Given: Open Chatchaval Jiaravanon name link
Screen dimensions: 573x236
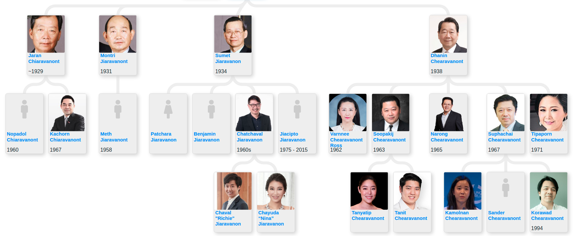Looking at the screenshot, I should point(250,137).
